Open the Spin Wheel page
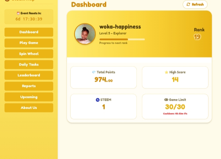 pos(29,54)
